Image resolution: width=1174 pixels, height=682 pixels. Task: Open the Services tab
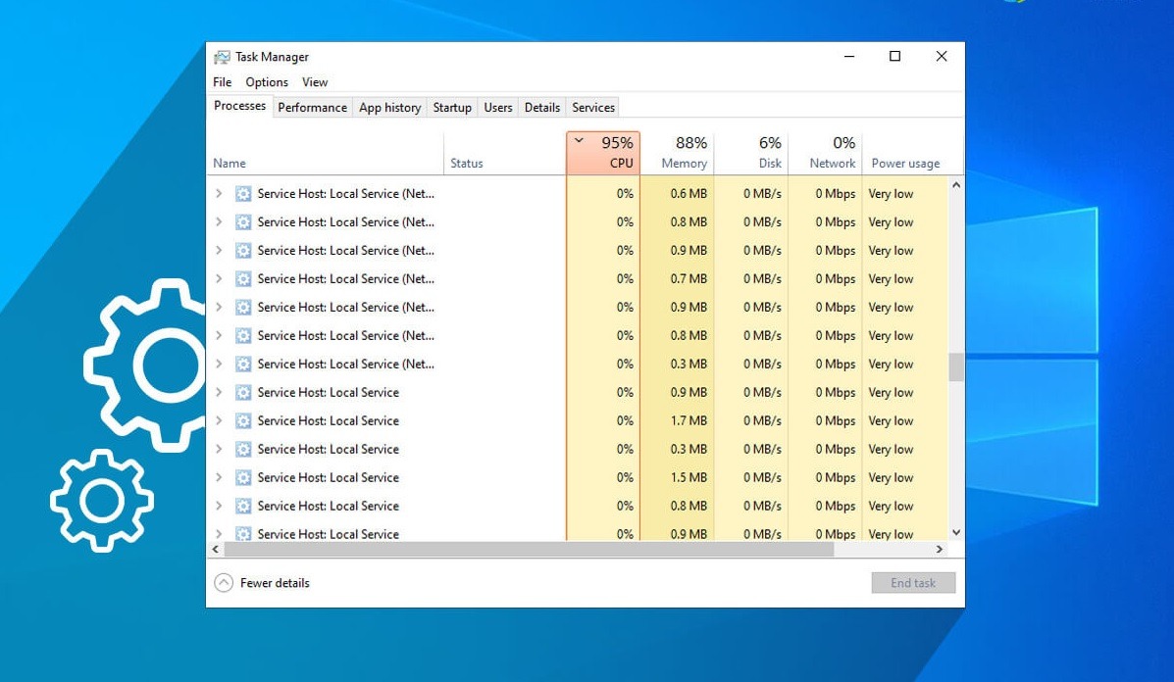(x=592, y=107)
